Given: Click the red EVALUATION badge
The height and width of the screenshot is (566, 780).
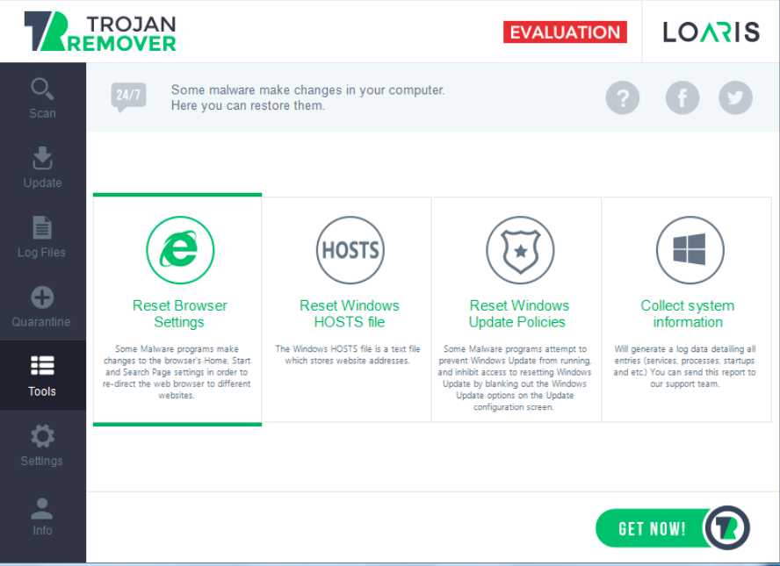Looking at the screenshot, I should [x=565, y=32].
